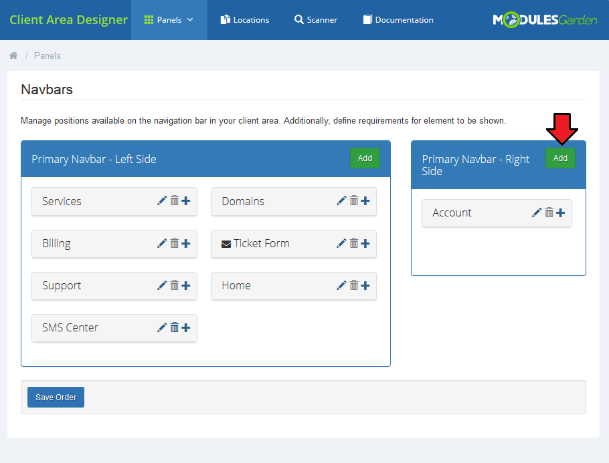Delete the Domains navbar item
Image resolution: width=609 pixels, height=463 pixels.
pyautogui.click(x=354, y=200)
